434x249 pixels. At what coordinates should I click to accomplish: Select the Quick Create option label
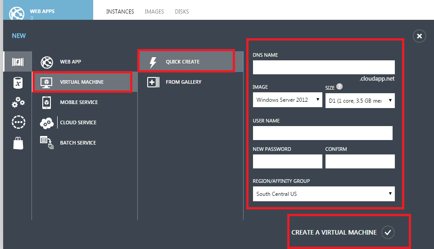click(183, 62)
